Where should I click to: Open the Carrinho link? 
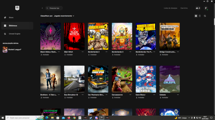pos(184,8)
